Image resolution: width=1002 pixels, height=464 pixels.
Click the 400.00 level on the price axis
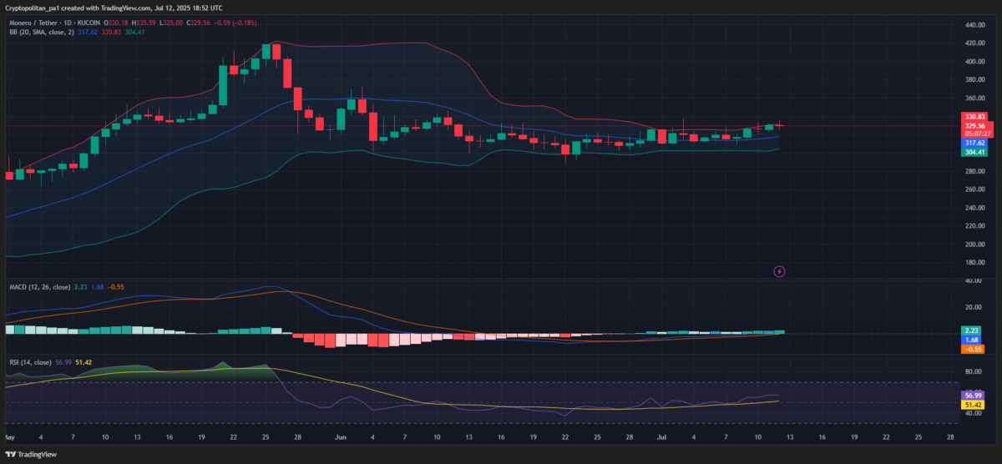click(x=975, y=62)
